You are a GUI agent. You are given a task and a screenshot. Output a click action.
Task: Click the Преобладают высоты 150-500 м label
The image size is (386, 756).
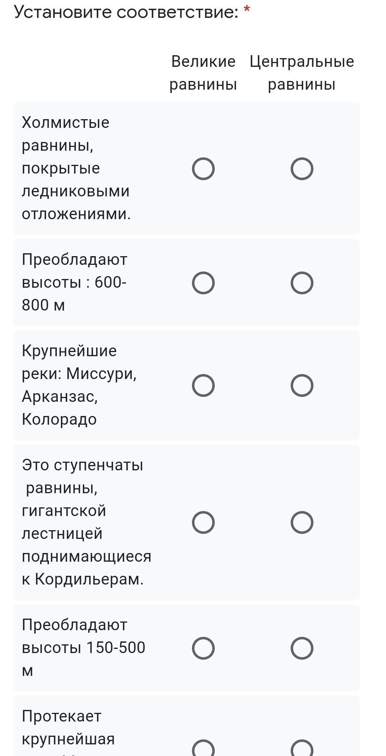coord(83,648)
